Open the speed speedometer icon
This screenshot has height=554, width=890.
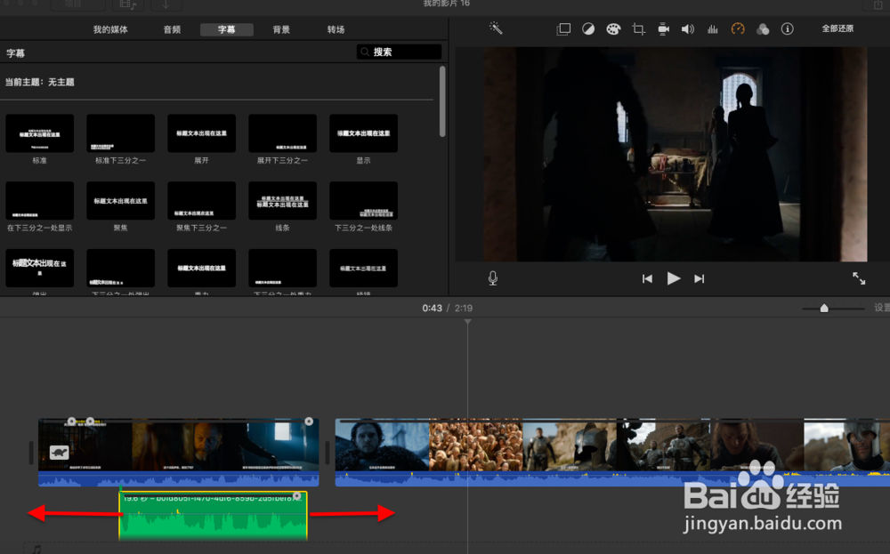tap(737, 29)
